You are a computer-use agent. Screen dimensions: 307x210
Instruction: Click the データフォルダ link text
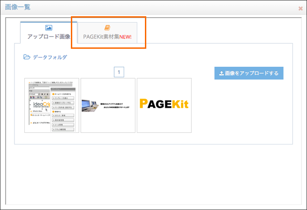(x=50, y=57)
